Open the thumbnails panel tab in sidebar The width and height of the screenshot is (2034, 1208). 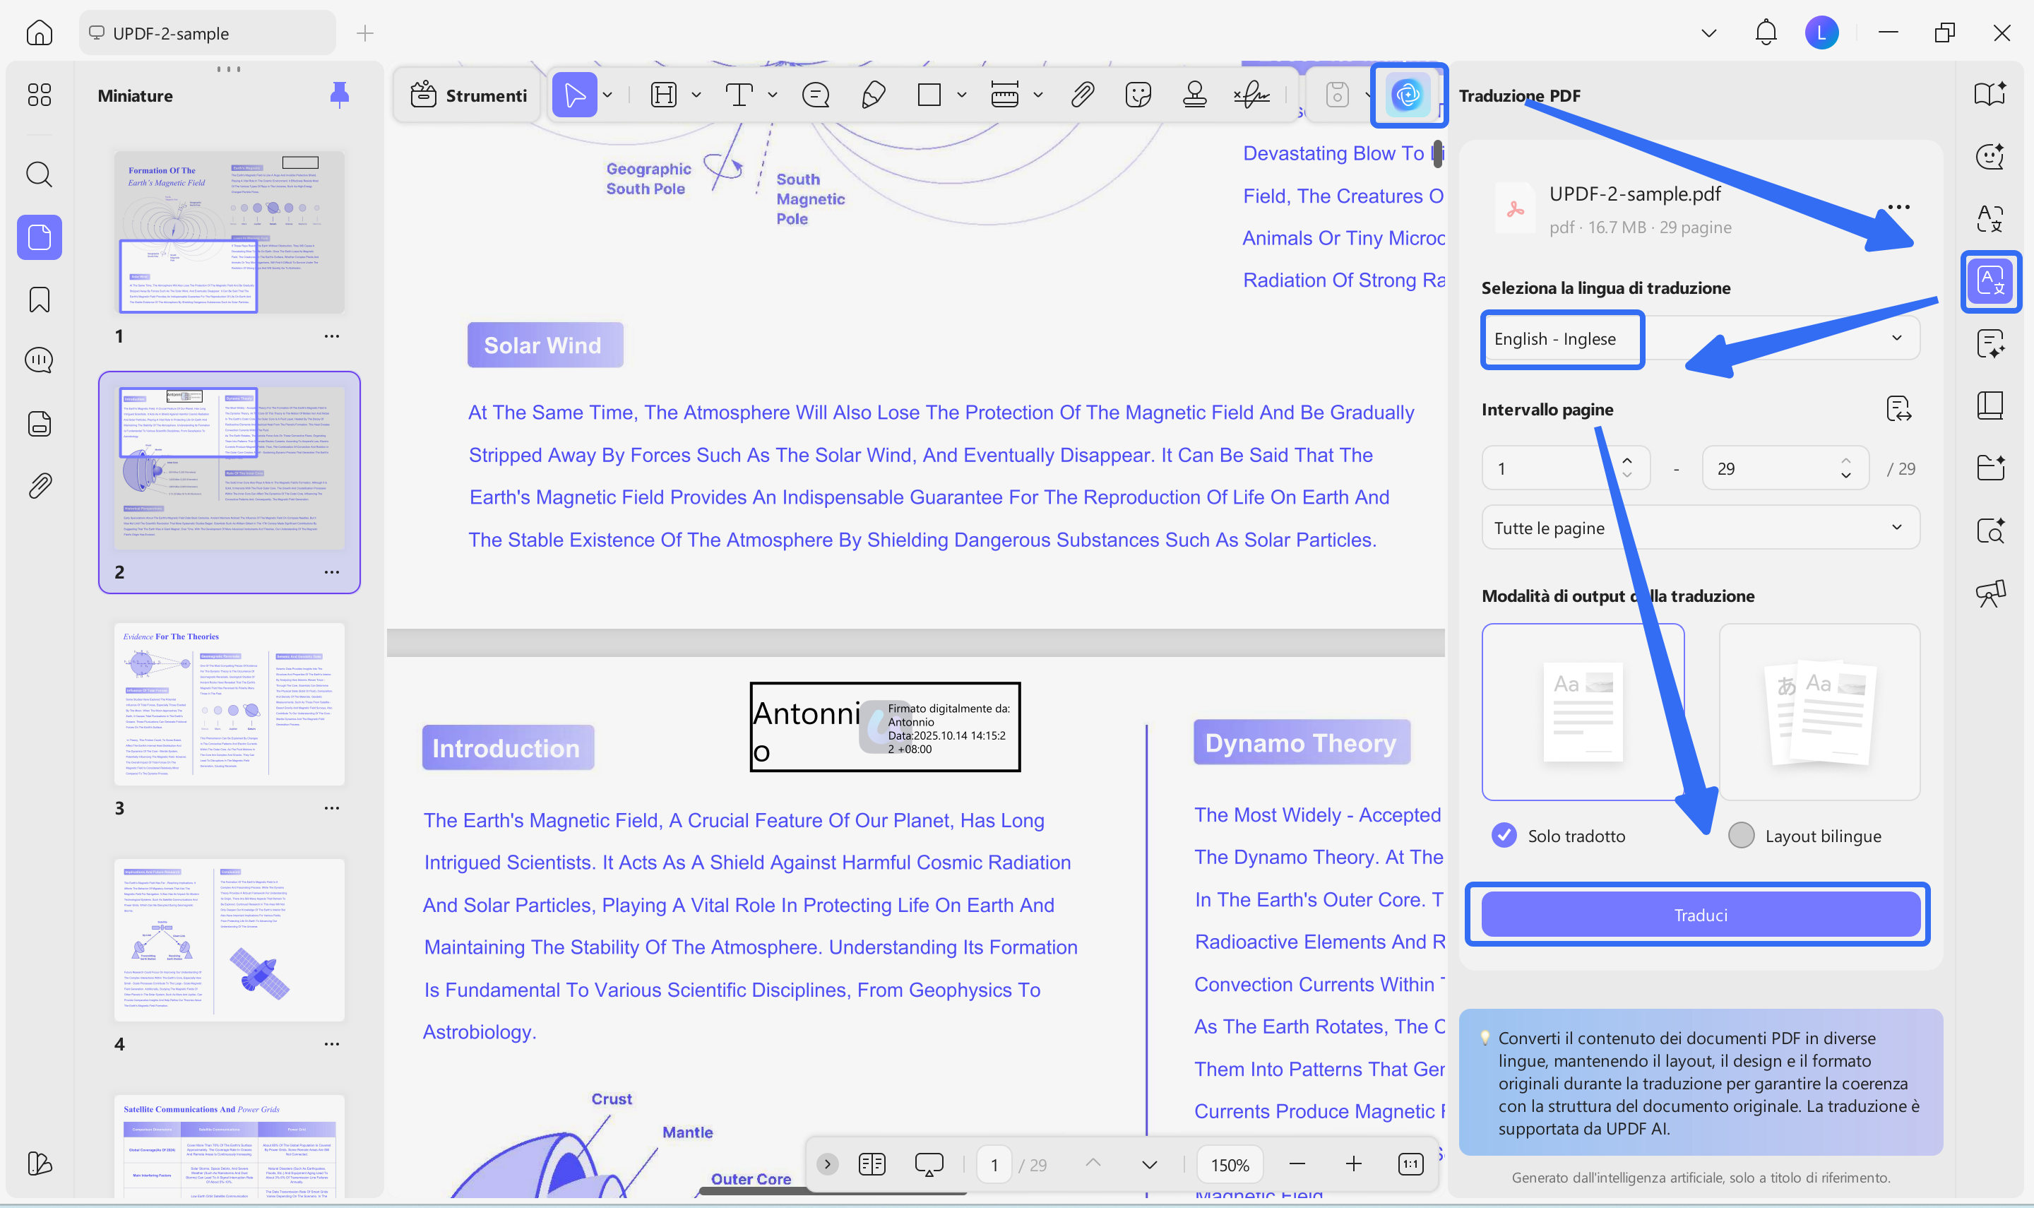pyautogui.click(x=39, y=237)
